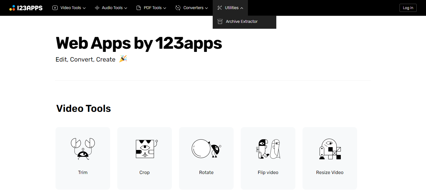Click the Rotate video icon
The height and width of the screenshot is (194, 426).
pyautogui.click(x=206, y=149)
